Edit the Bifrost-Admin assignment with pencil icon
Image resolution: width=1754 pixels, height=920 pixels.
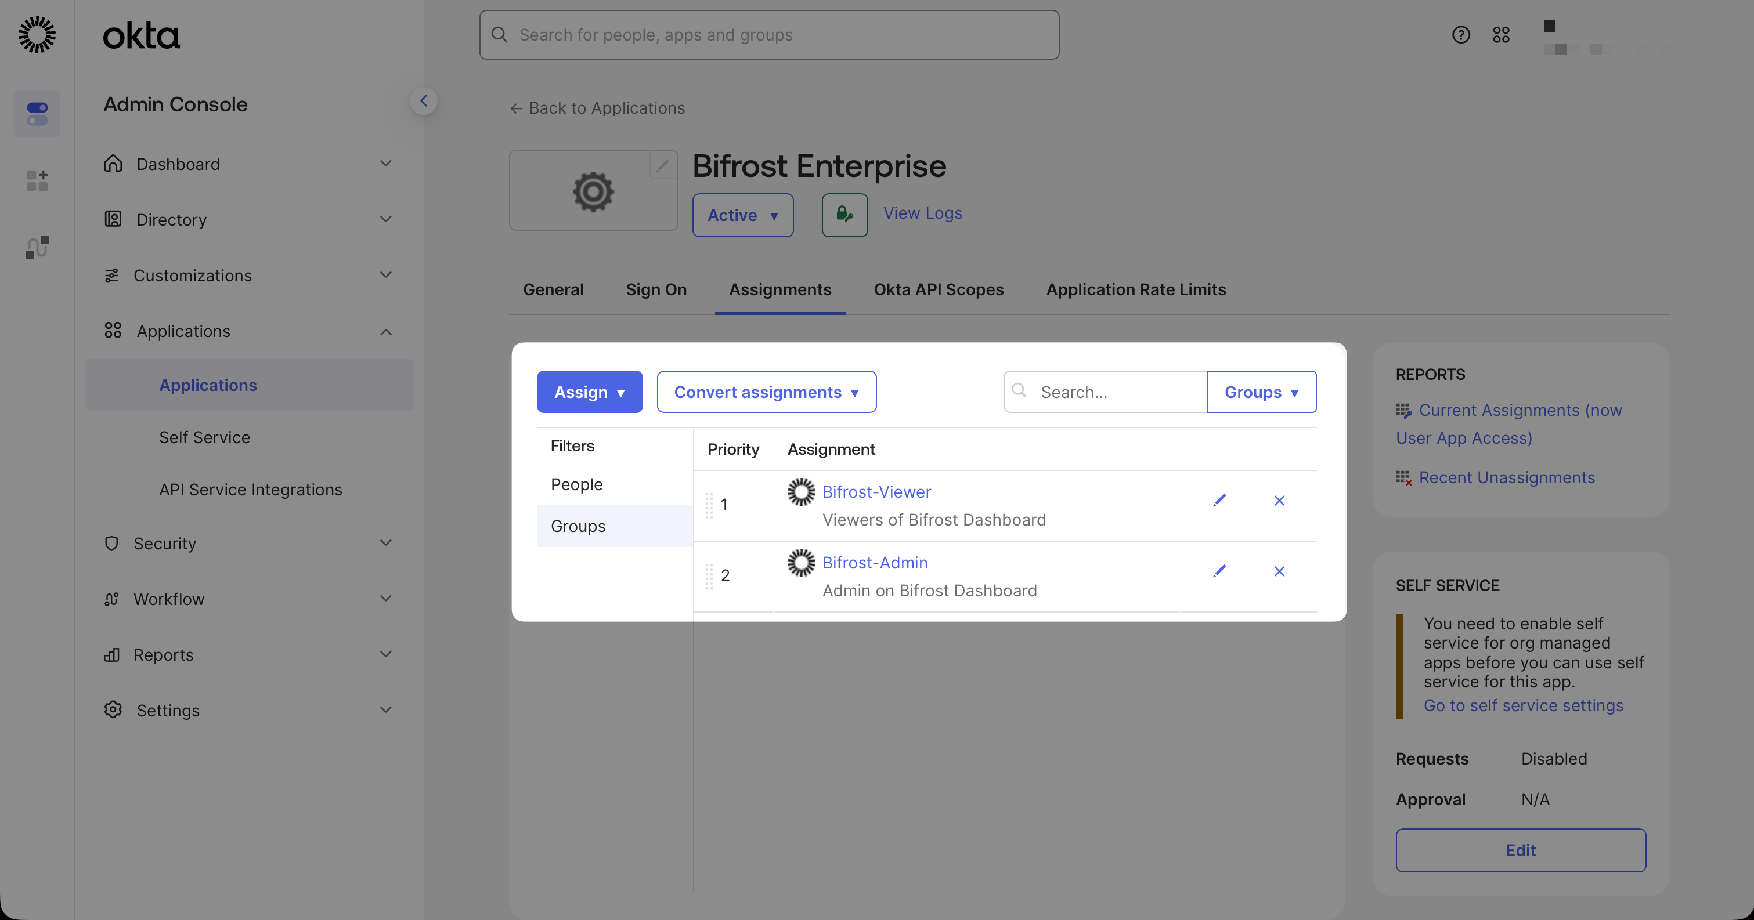[x=1219, y=571]
